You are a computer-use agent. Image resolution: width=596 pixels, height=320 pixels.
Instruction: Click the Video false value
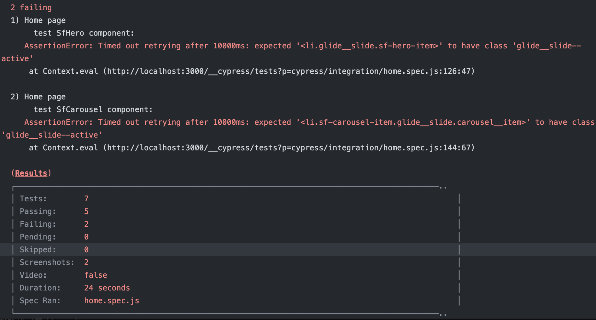(x=96, y=275)
